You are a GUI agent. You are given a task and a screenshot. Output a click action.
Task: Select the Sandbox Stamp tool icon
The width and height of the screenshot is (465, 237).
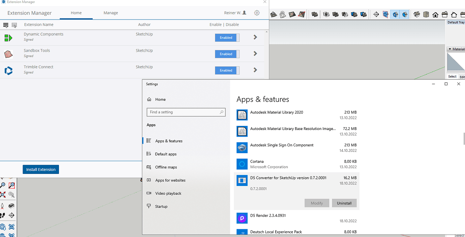[273, 14]
